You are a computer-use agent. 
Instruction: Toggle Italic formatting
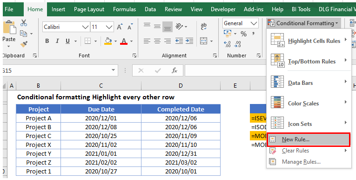coord(57,41)
